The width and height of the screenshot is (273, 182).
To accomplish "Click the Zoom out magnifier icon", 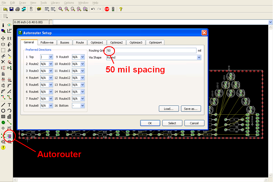I will [73, 9].
